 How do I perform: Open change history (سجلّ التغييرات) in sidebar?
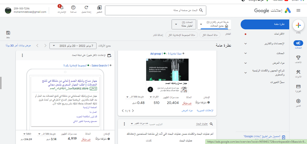click(277, 82)
